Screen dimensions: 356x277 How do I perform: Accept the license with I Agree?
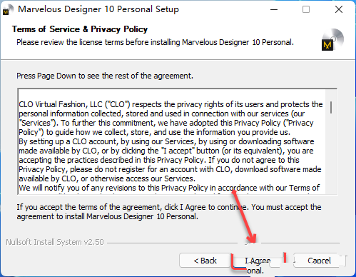[258, 261]
